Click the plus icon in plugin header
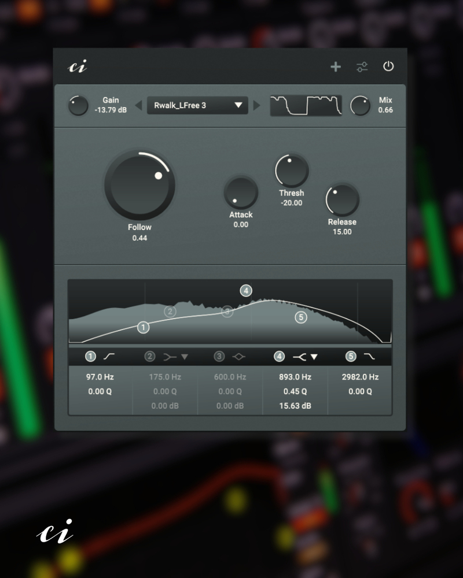 point(335,66)
